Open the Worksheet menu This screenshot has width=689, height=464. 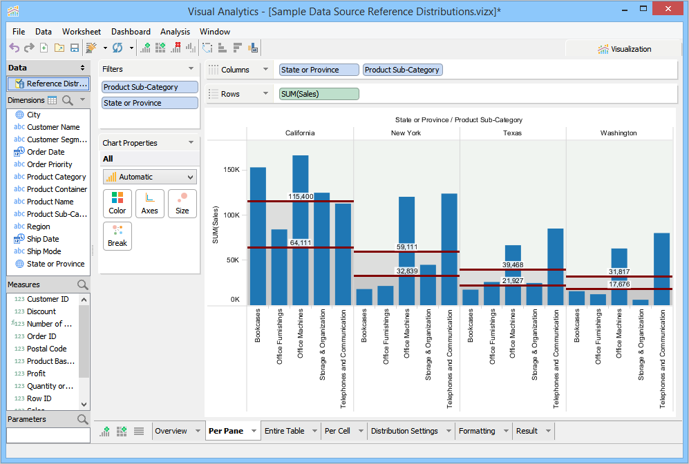(x=81, y=32)
